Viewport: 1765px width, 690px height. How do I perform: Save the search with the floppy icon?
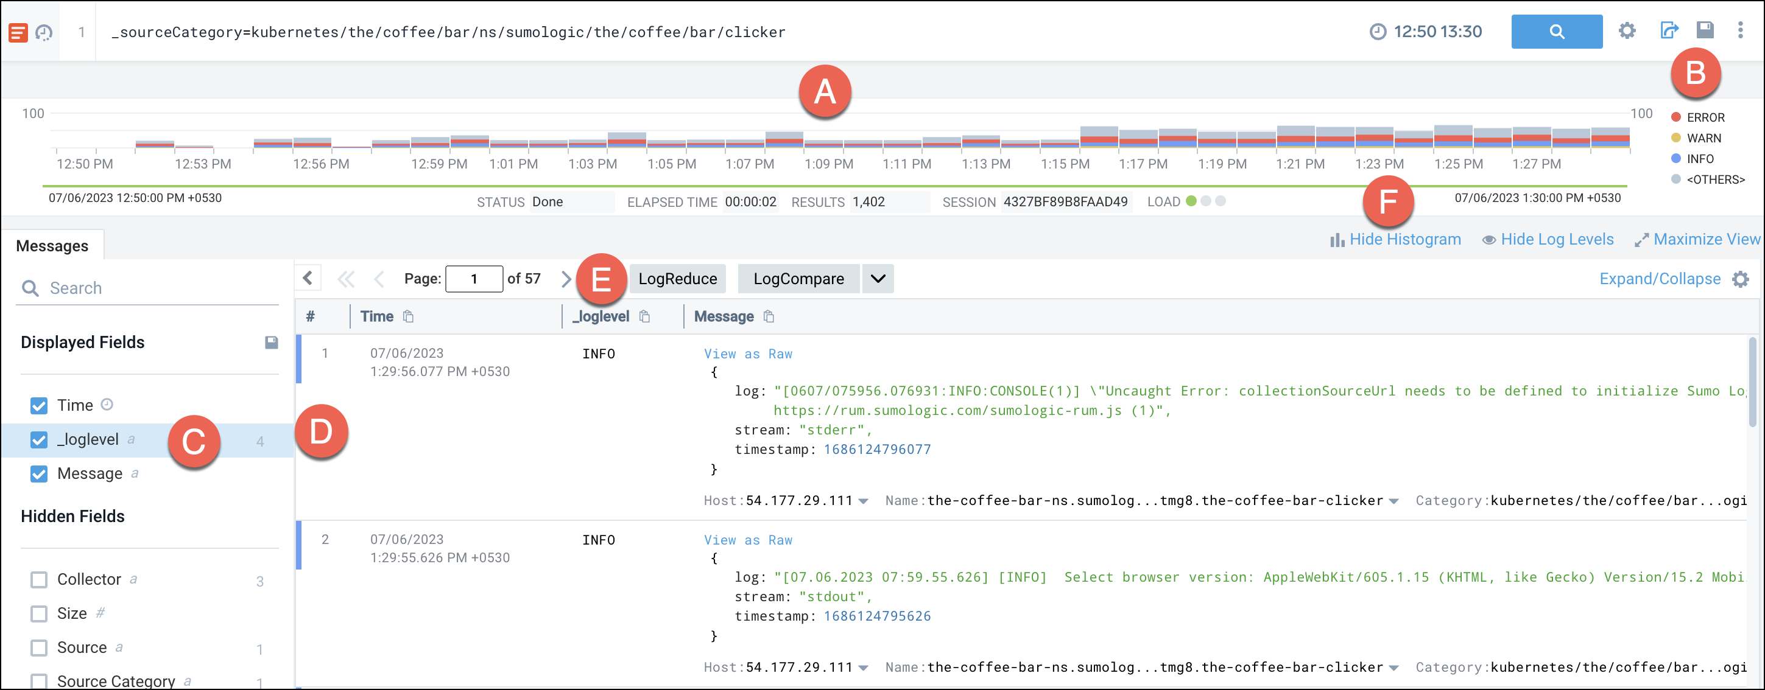pos(1705,30)
